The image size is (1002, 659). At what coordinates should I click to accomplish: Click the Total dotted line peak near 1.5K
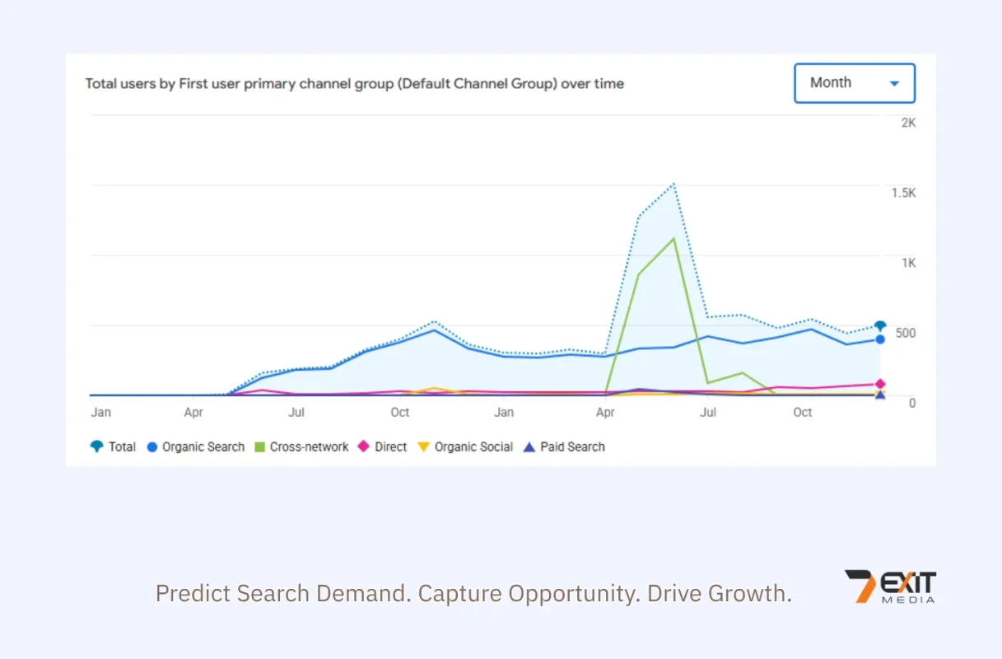click(674, 184)
